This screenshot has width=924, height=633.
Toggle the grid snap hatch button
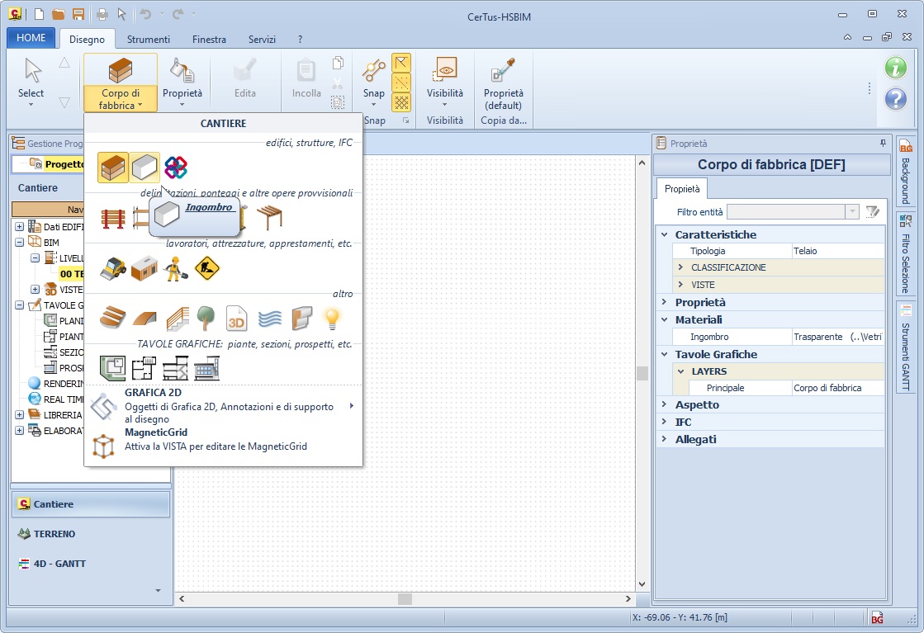tap(401, 102)
